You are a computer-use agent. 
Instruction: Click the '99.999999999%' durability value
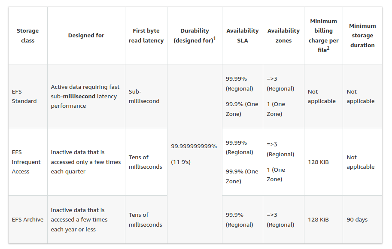click(194, 146)
